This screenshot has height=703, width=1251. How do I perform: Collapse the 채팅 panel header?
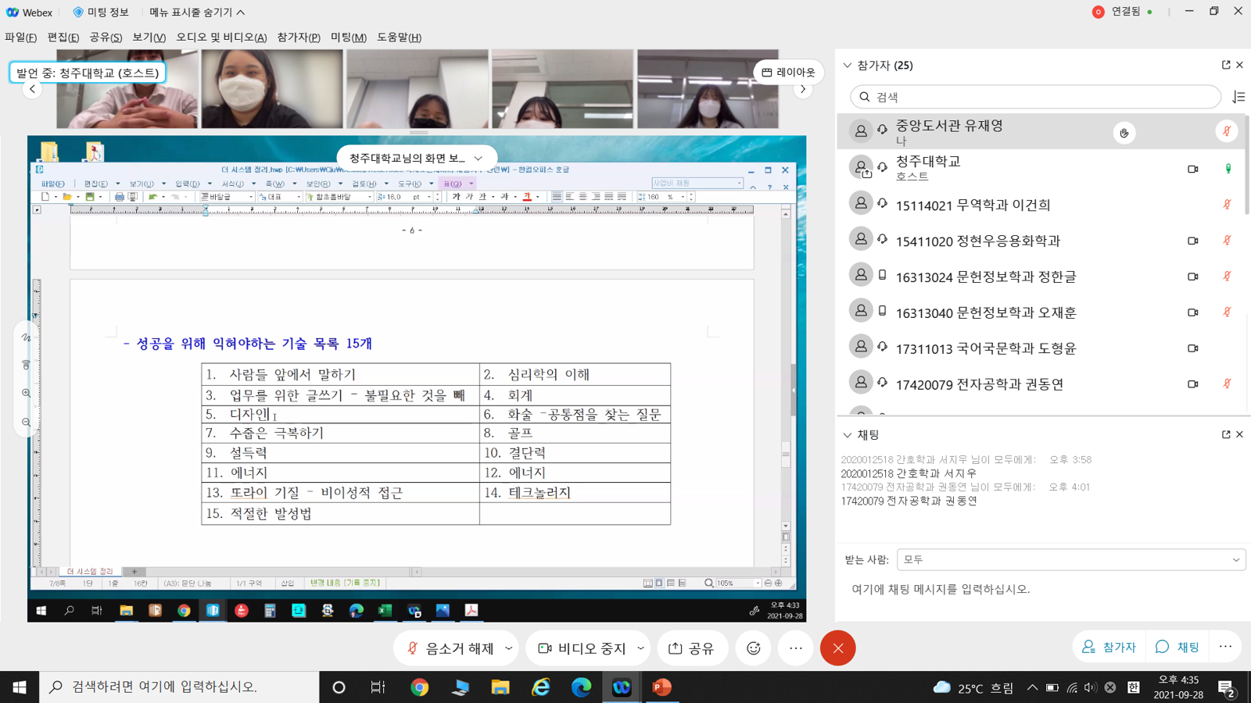coord(848,435)
